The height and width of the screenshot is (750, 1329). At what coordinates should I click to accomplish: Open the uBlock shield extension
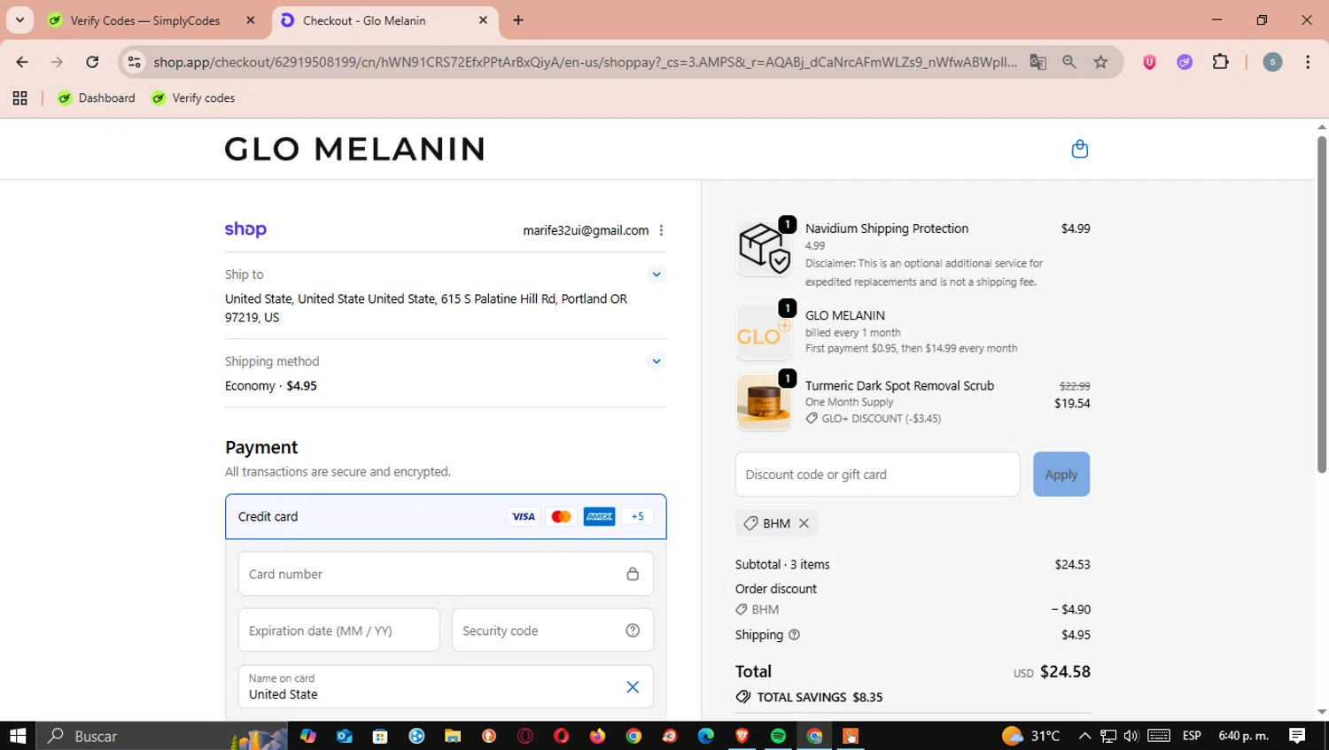pyautogui.click(x=1149, y=62)
